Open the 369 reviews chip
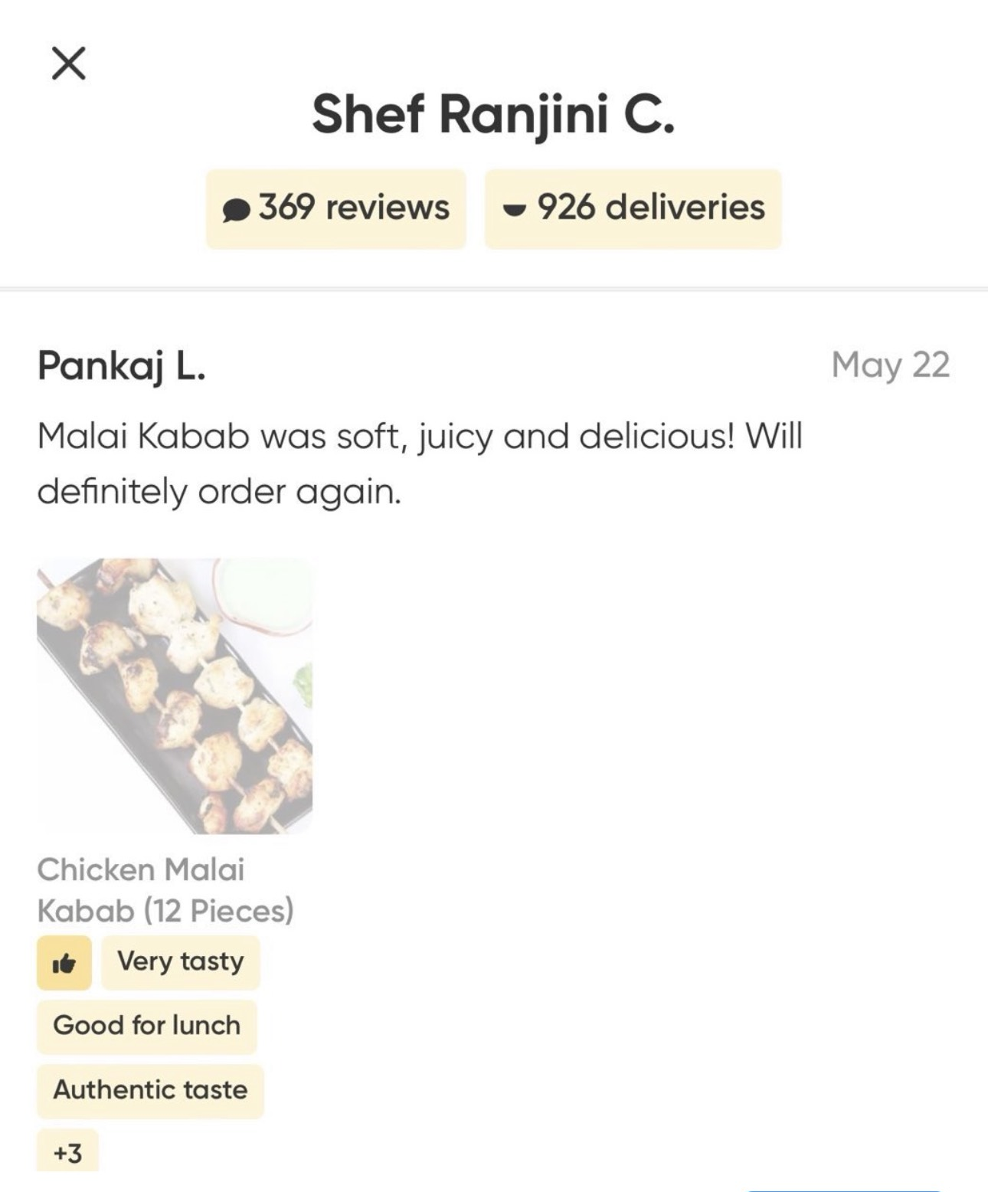Viewport: 988px width, 1192px height. 336,209
